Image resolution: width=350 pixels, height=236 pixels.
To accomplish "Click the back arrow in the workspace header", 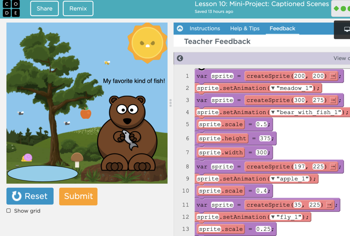I will coord(180,58).
